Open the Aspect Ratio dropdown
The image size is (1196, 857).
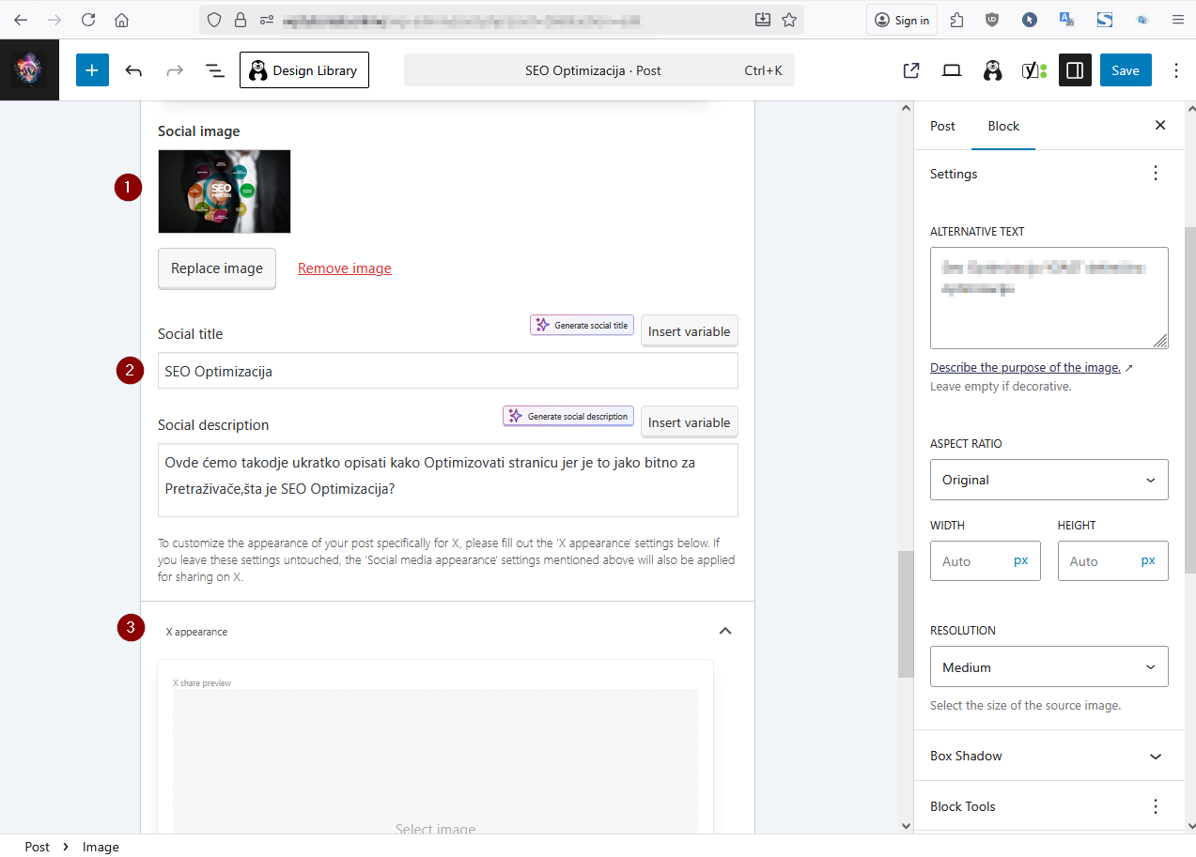click(x=1048, y=480)
